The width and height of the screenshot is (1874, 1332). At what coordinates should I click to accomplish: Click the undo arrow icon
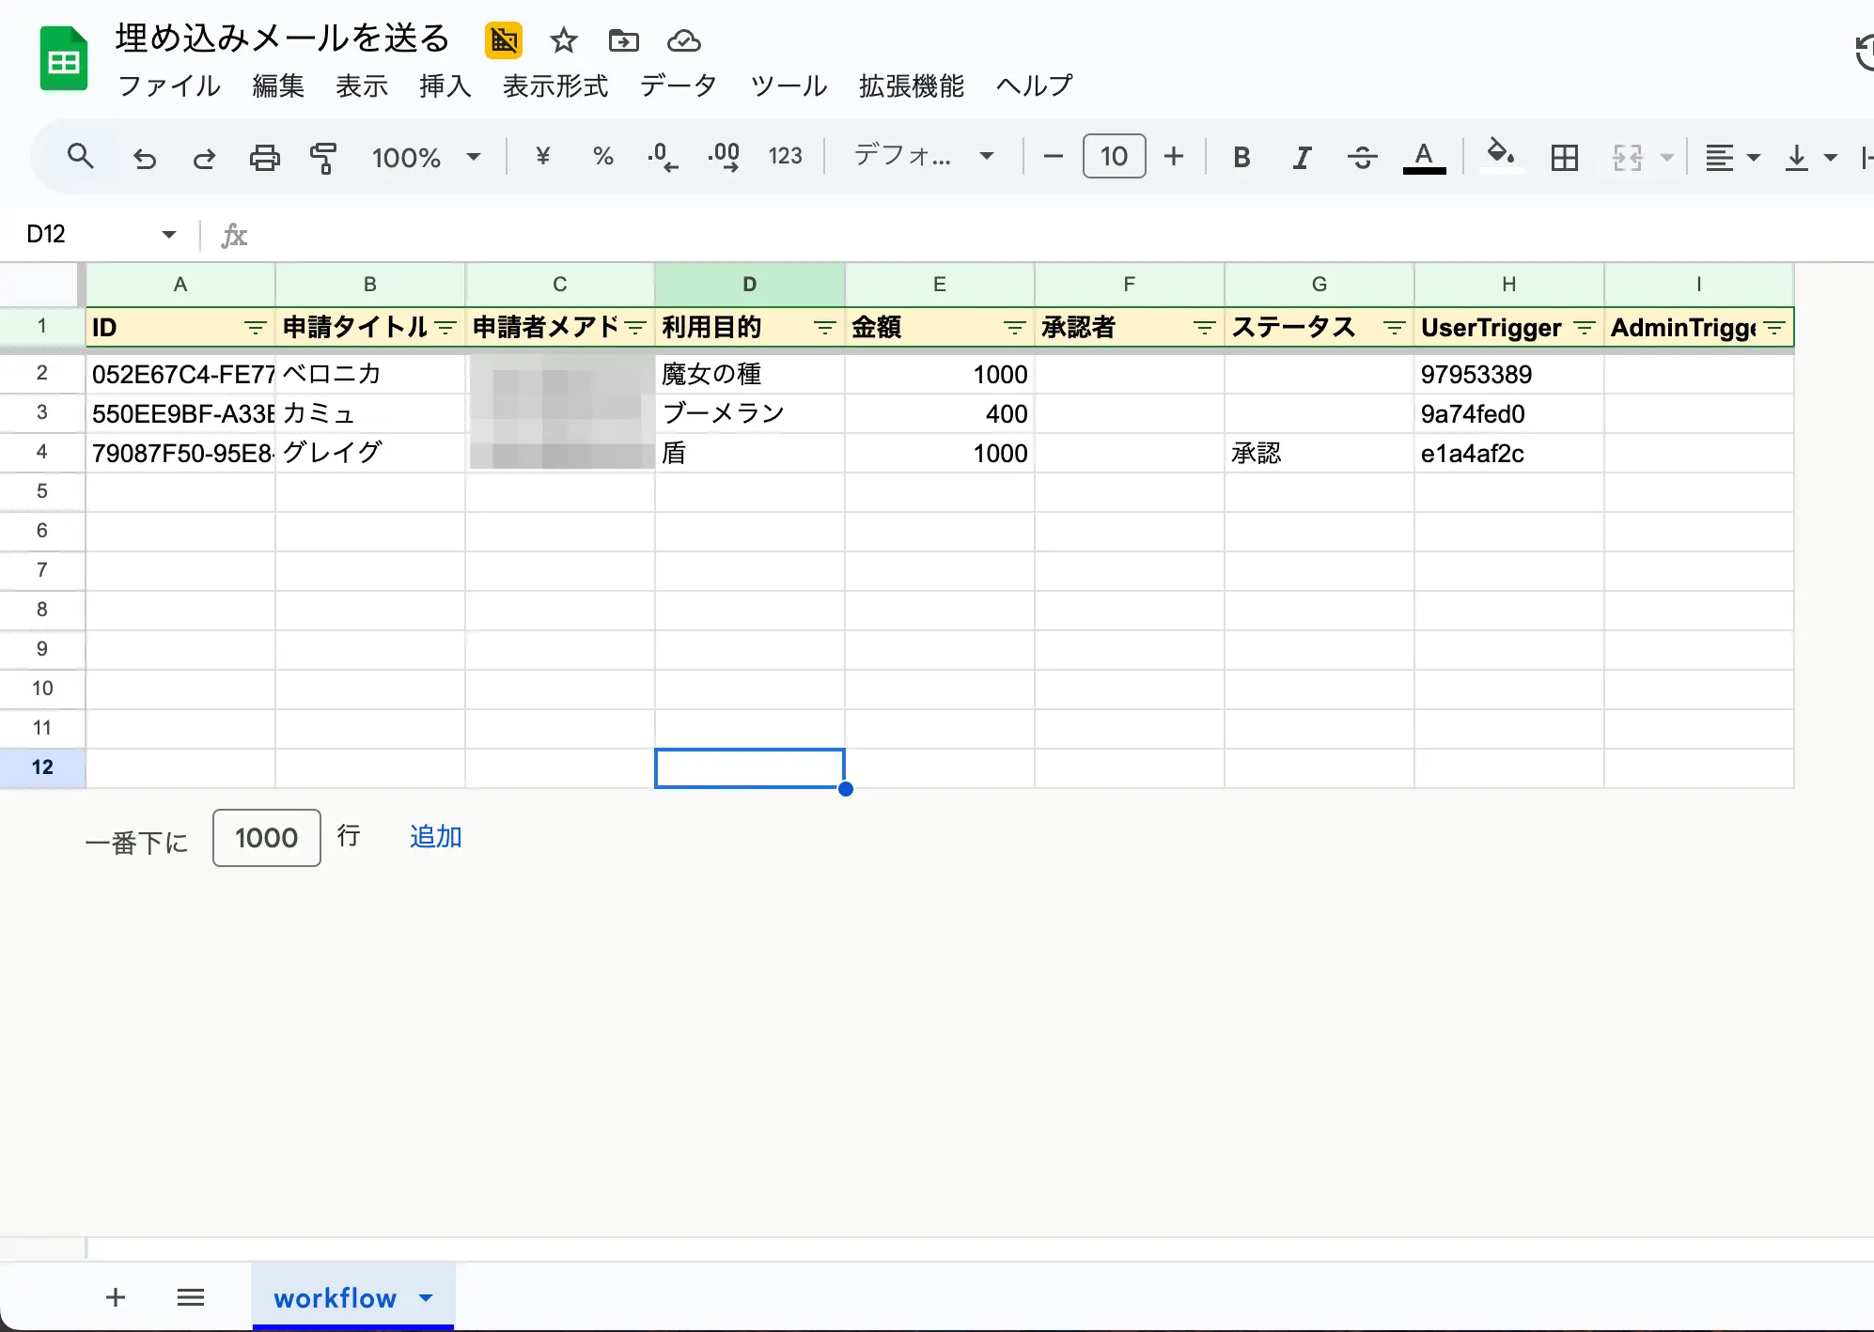(x=144, y=157)
